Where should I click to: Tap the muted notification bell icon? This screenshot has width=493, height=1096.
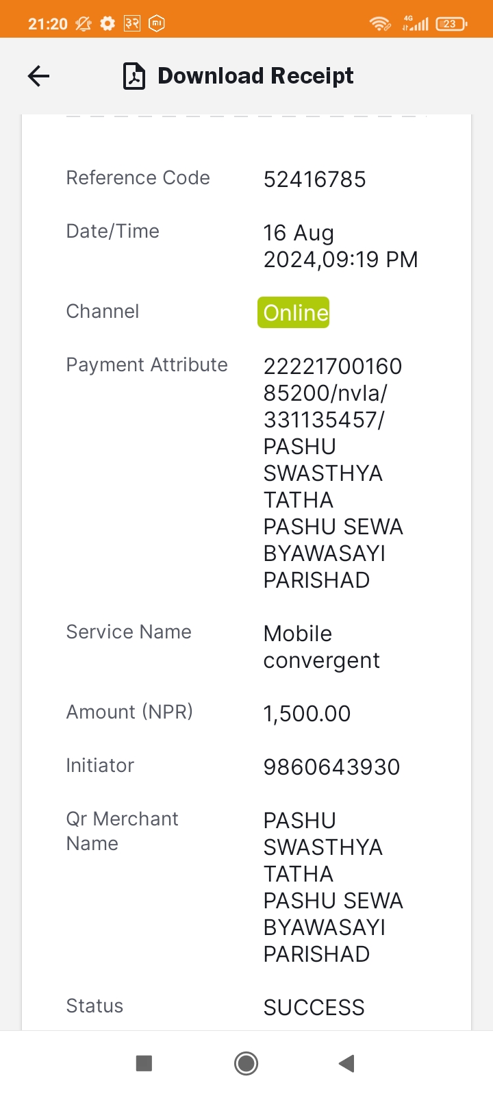[x=84, y=24]
